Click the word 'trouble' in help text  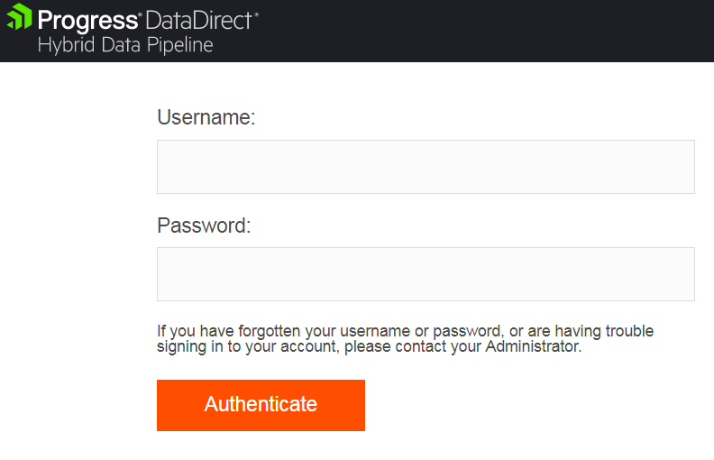click(x=629, y=331)
